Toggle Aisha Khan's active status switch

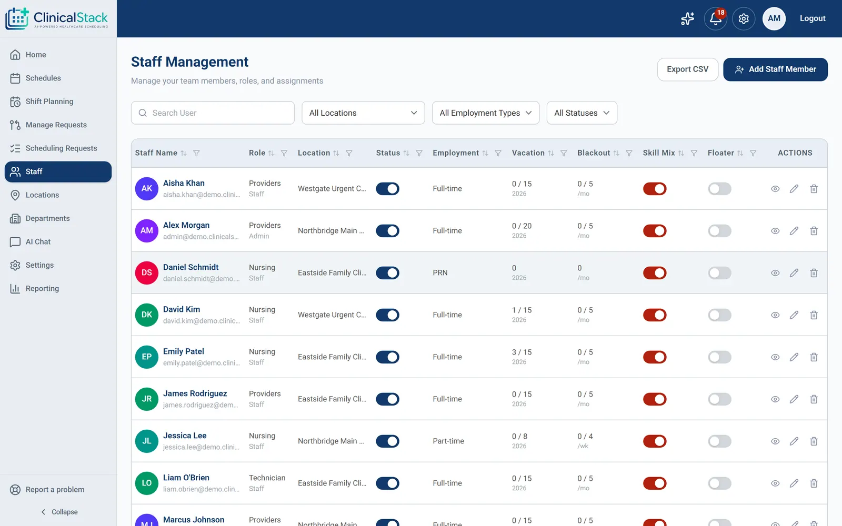(x=388, y=189)
